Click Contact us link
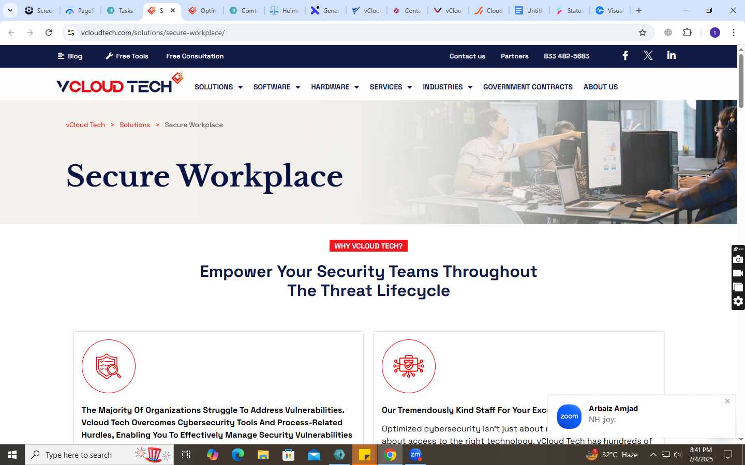 point(467,56)
